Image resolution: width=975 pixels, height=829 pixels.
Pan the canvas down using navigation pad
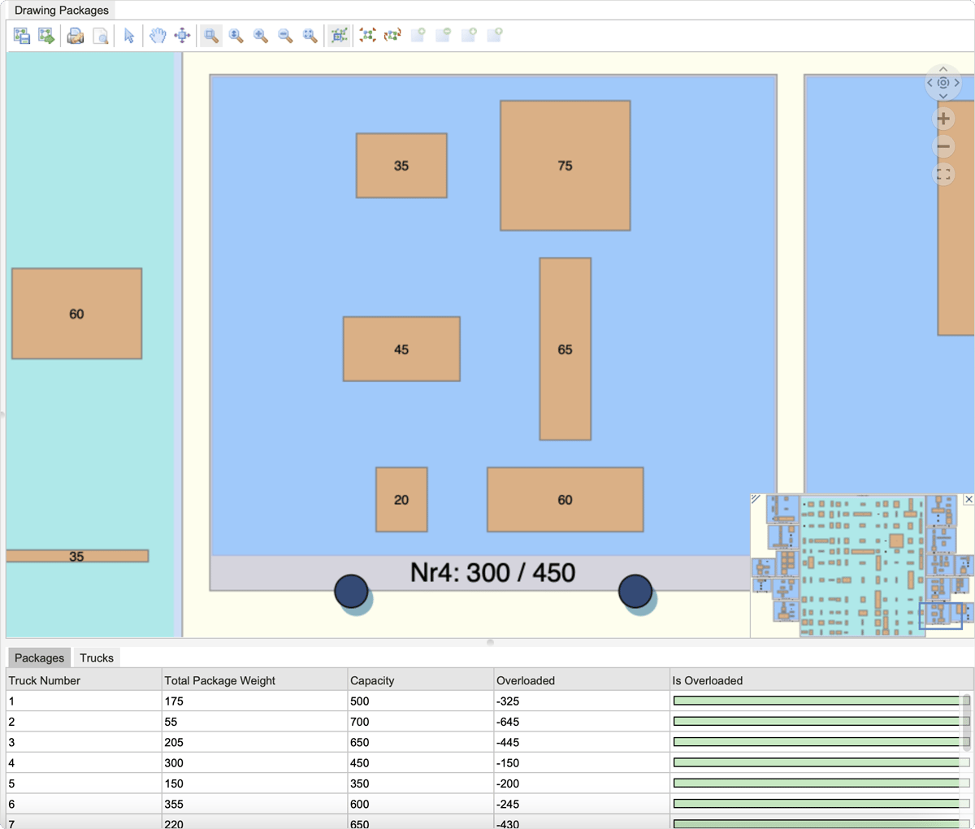(943, 96)
